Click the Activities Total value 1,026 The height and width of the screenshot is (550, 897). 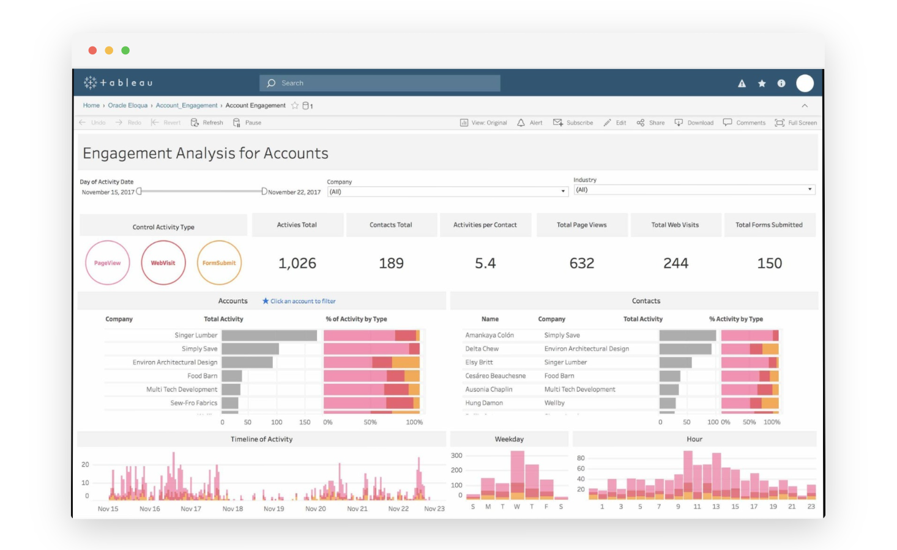pyautogui.click(x=297, y=263)
